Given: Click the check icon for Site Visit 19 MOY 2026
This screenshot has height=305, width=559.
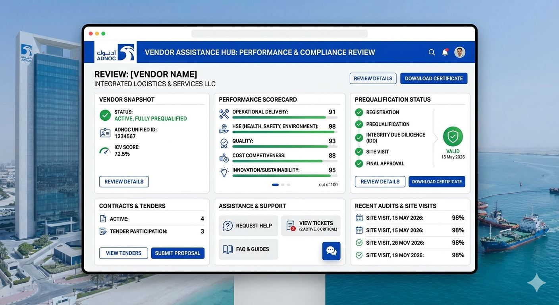Looking at the screenshot, I should point(359,255).
